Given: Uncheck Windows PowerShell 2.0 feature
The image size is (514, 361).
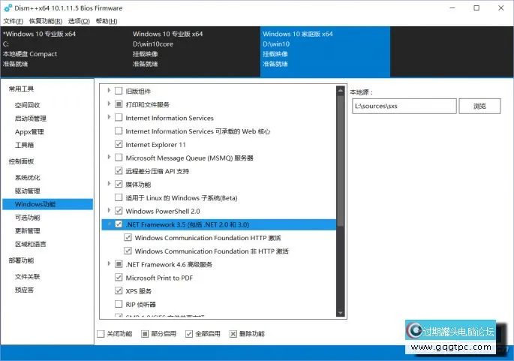Looking at the screenshot, I should pos(119,211).
